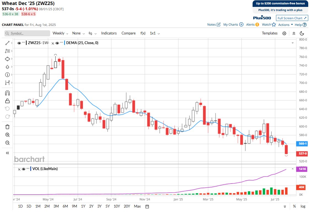Click the Watch star icon
The image size is (322, 215).
pos(274,25)
